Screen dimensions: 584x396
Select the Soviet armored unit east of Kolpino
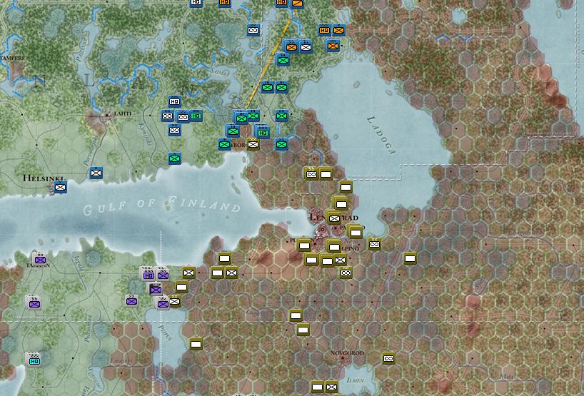pos(374,244)
